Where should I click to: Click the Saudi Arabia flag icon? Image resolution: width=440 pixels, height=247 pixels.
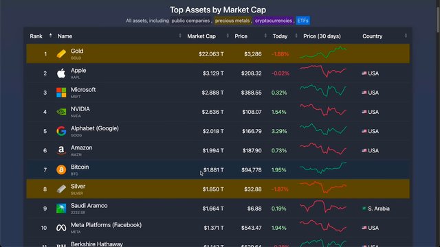[x=364, y=209]
